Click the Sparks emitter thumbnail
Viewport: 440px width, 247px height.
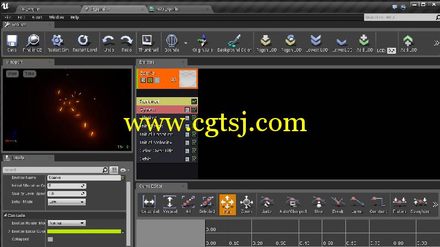click(x=188, y=78)
